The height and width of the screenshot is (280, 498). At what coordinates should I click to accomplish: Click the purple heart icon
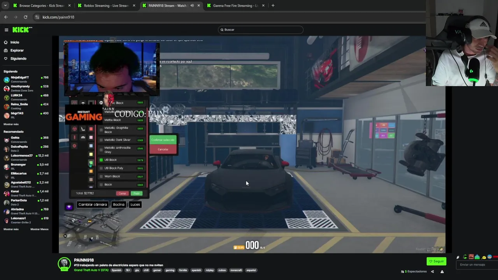pos(69,207)
